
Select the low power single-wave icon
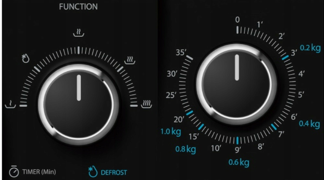click(x=10, y=104)
